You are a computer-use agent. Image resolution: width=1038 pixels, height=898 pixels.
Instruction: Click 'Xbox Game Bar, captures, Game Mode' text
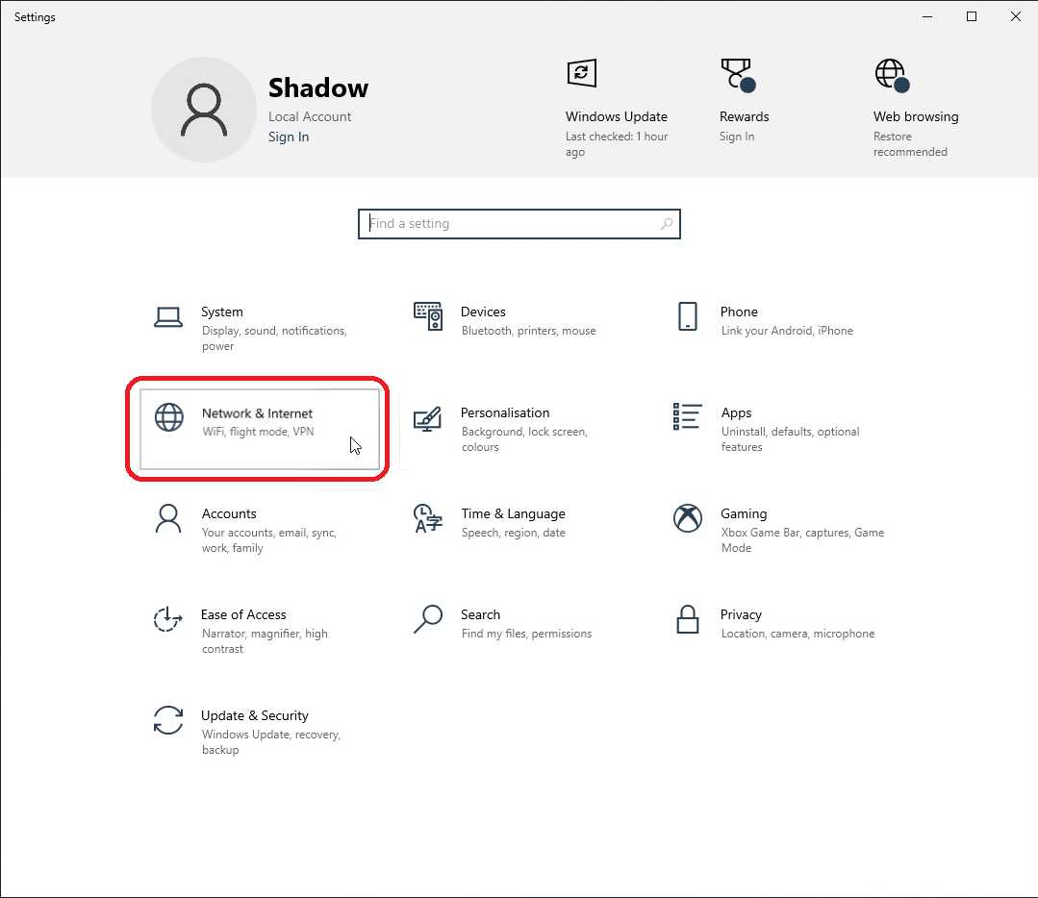[x=802, y=540]
